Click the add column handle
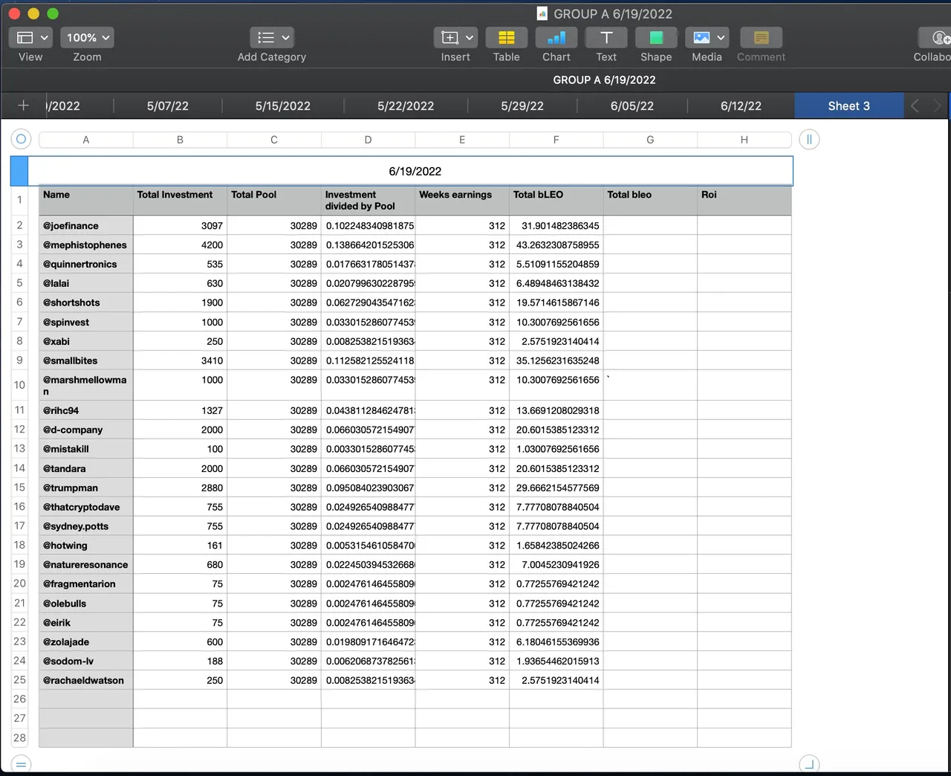The height and width of the screenshot is (776, 951). coord(809,139)
